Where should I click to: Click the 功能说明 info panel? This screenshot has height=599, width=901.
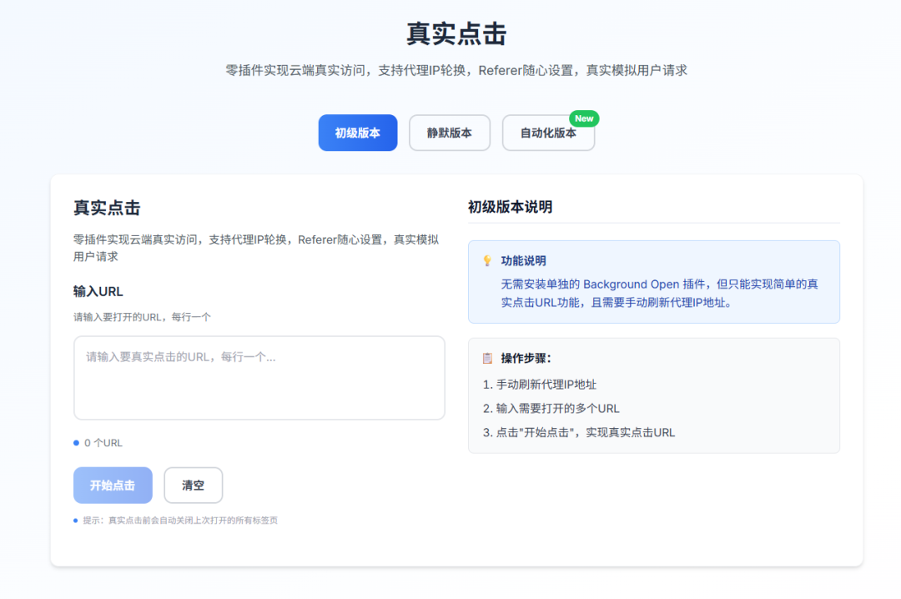pos(653,281)
